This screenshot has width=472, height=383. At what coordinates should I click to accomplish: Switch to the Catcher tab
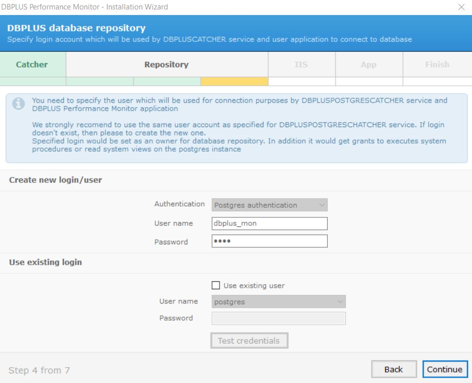tap(33, 64)
